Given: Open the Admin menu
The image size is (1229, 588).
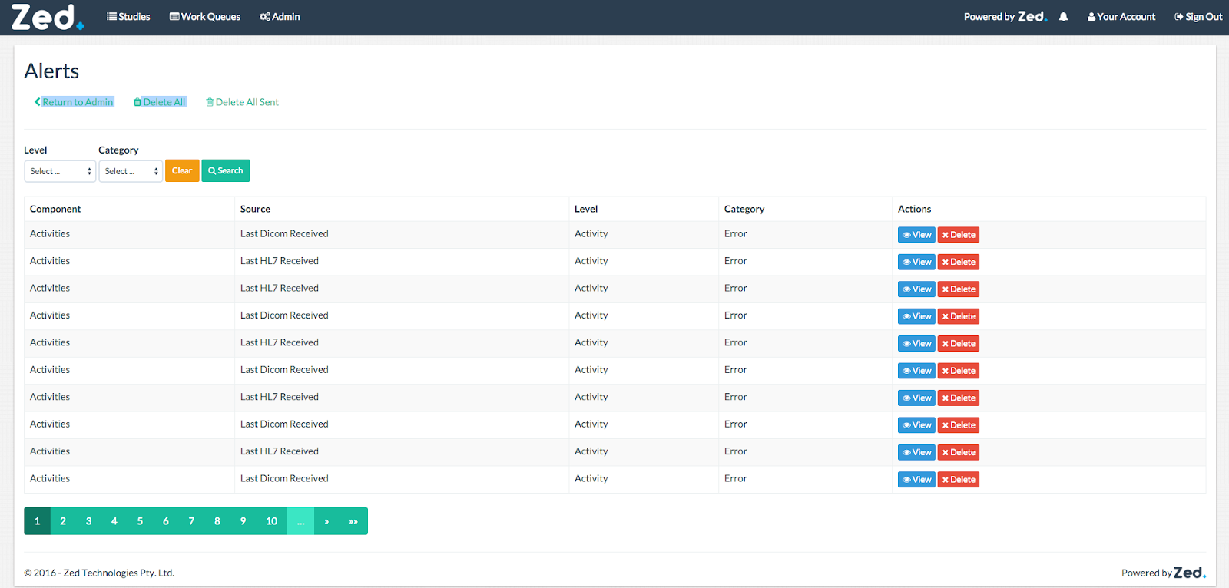Looking at the screenshot, I should click(280, 17).
